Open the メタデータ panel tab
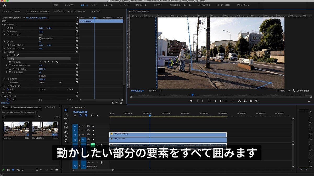 (96, 11)
